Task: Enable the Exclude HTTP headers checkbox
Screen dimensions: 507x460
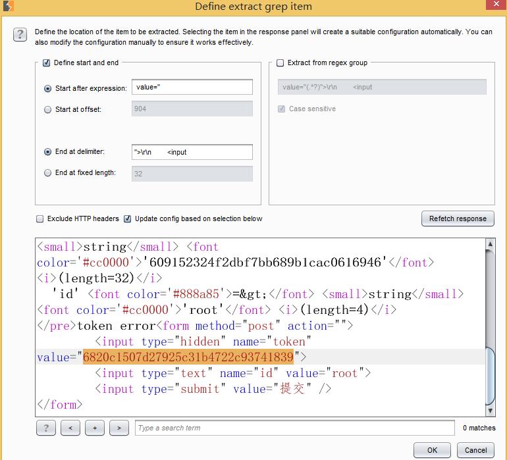Action: [x=40, y=219]
